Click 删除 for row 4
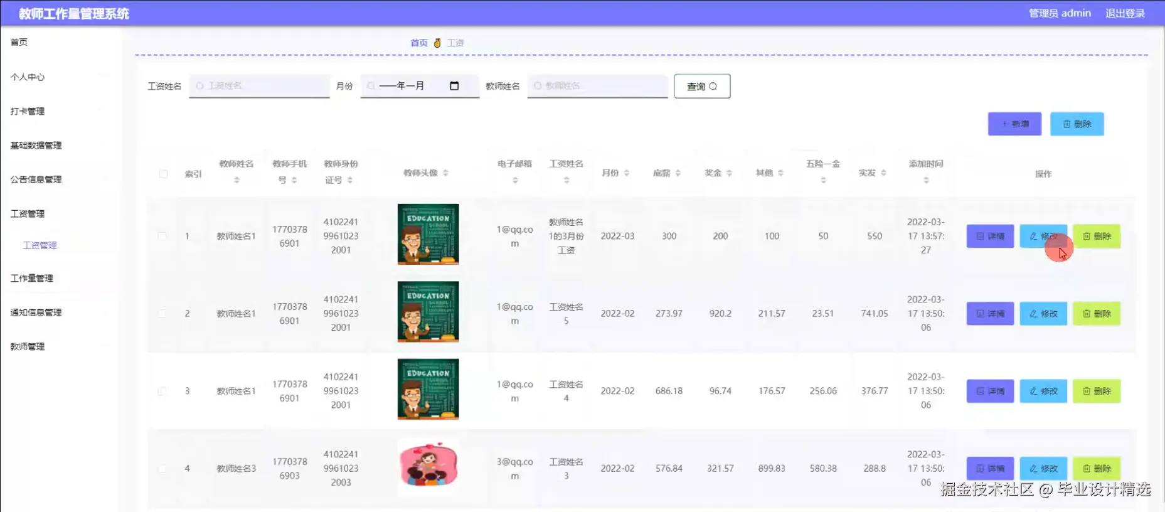 pos(1097,468)
